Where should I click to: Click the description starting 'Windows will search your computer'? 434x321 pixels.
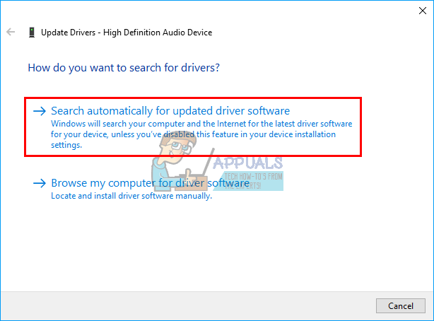[201, 134]
